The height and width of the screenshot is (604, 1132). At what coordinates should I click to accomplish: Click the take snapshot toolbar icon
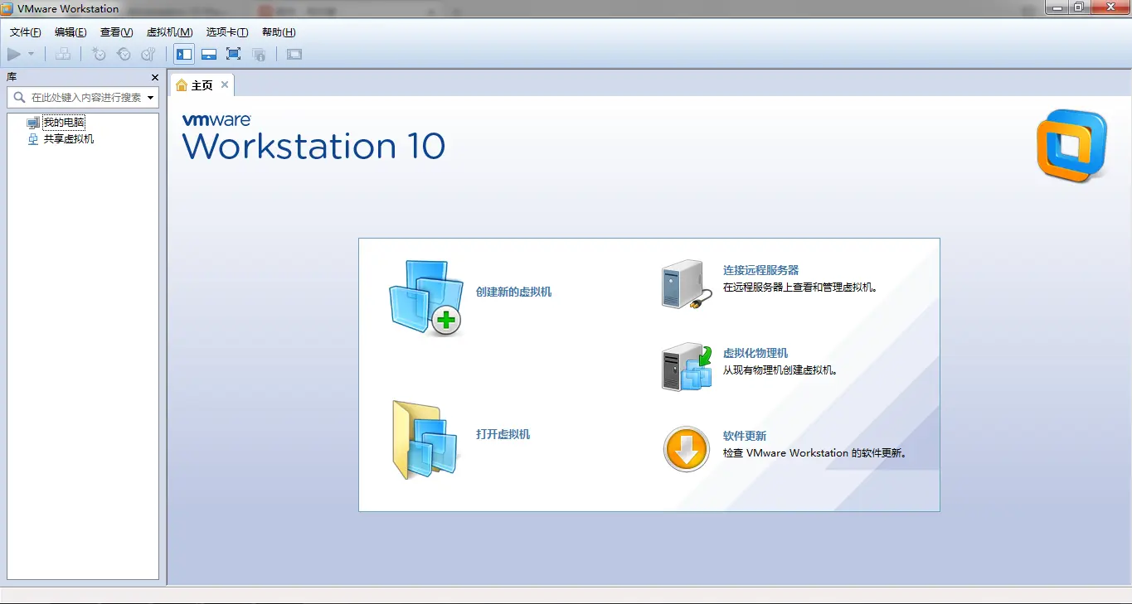[x=99, y=54]
